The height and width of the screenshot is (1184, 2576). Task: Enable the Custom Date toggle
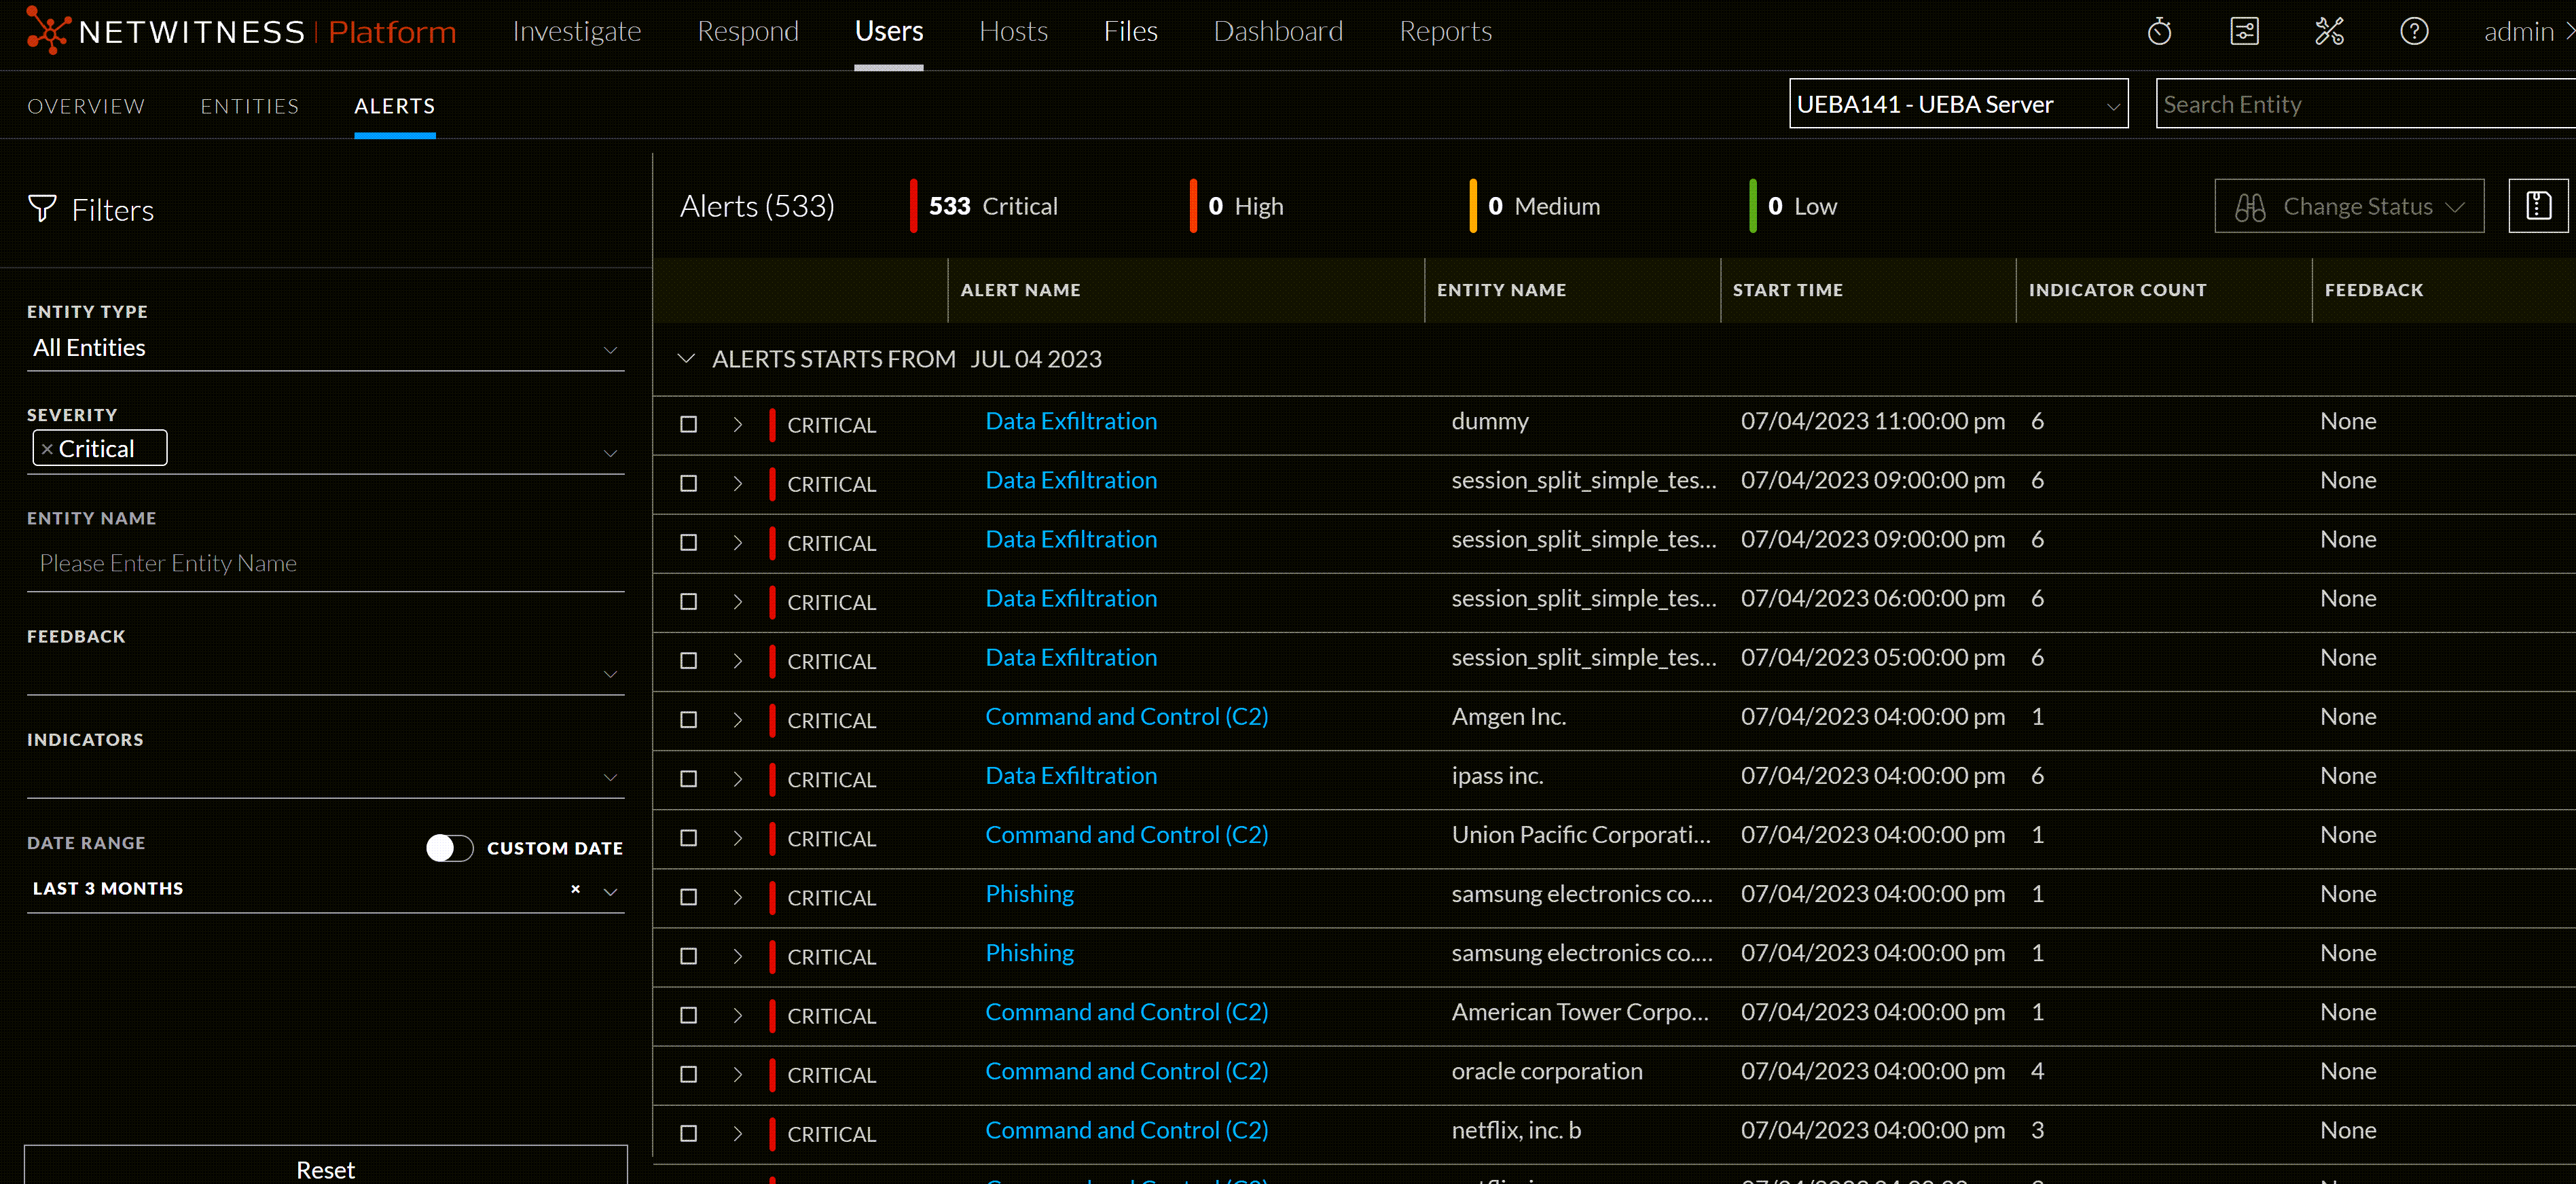[449, 847]
